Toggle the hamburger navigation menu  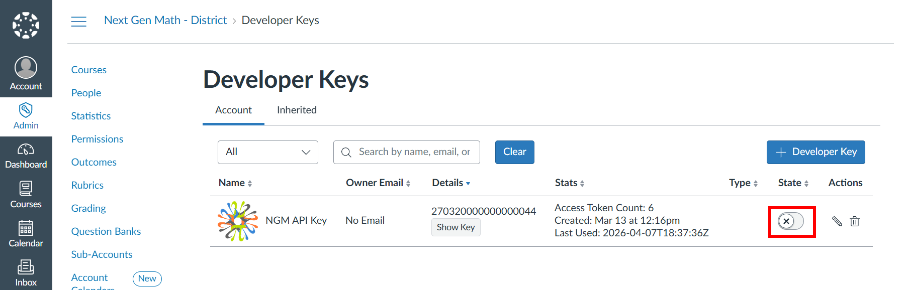[79, 21]
